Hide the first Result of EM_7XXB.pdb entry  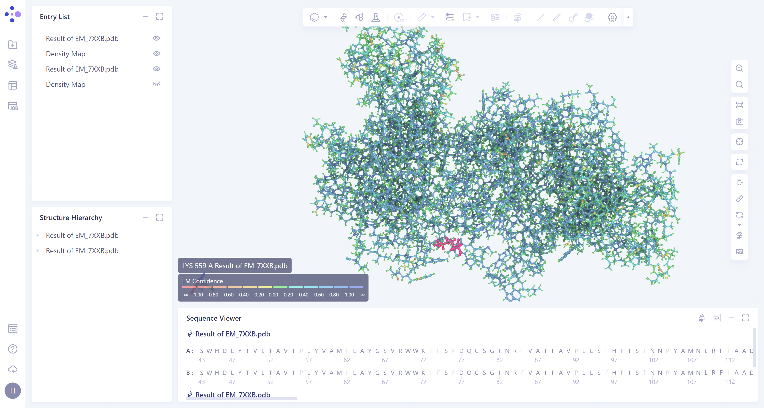point(156,38)
